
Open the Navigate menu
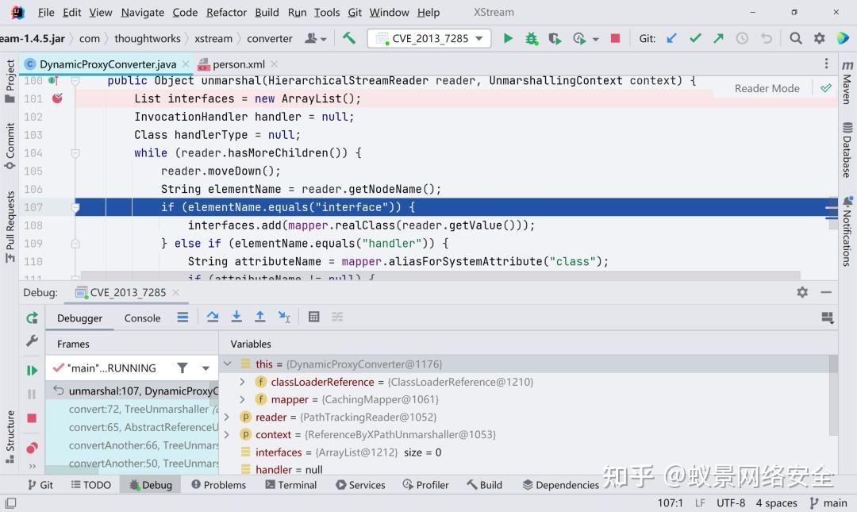coord(142,13)
